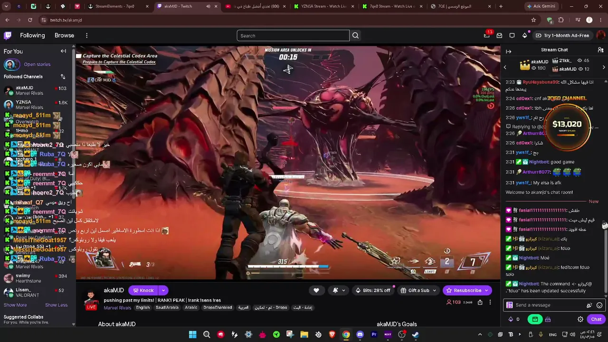Open Lisem_ VALORANT channel
This screenshot has width=608, height=342.
click(36, 293)
